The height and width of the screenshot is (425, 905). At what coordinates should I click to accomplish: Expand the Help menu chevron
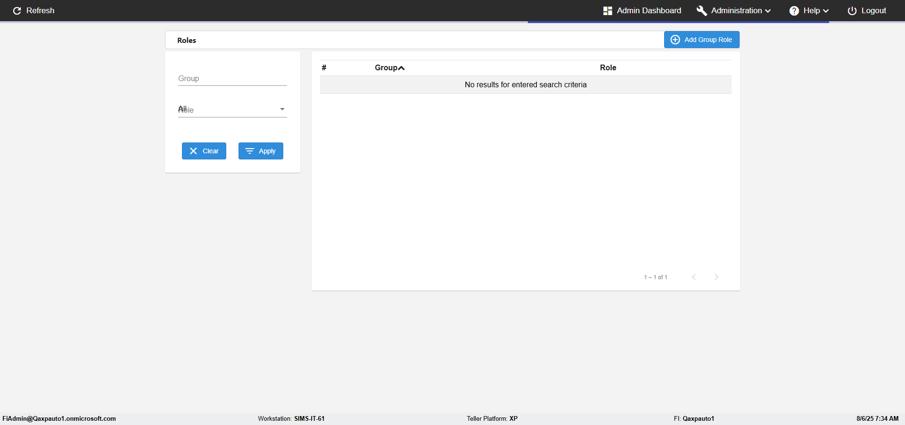pos(826,11)
